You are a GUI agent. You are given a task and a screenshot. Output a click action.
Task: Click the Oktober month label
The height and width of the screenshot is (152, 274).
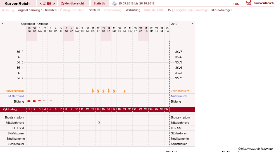click(43, 24)
